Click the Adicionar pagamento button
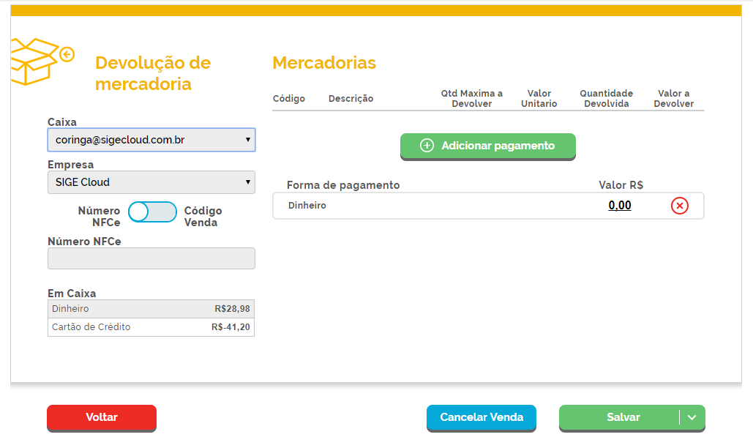 click(488, 146)
